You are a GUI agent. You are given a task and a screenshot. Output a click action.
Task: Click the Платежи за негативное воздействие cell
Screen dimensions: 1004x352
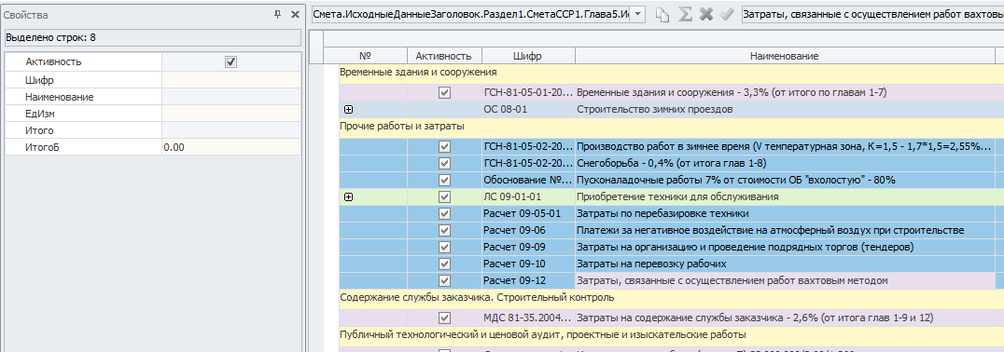[785, 230]
